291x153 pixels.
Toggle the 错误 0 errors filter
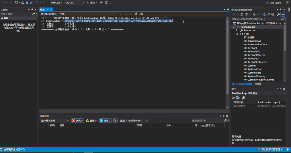(x=78, y=121)
